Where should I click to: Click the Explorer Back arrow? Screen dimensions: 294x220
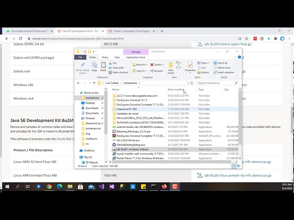(x=79, y=83)
